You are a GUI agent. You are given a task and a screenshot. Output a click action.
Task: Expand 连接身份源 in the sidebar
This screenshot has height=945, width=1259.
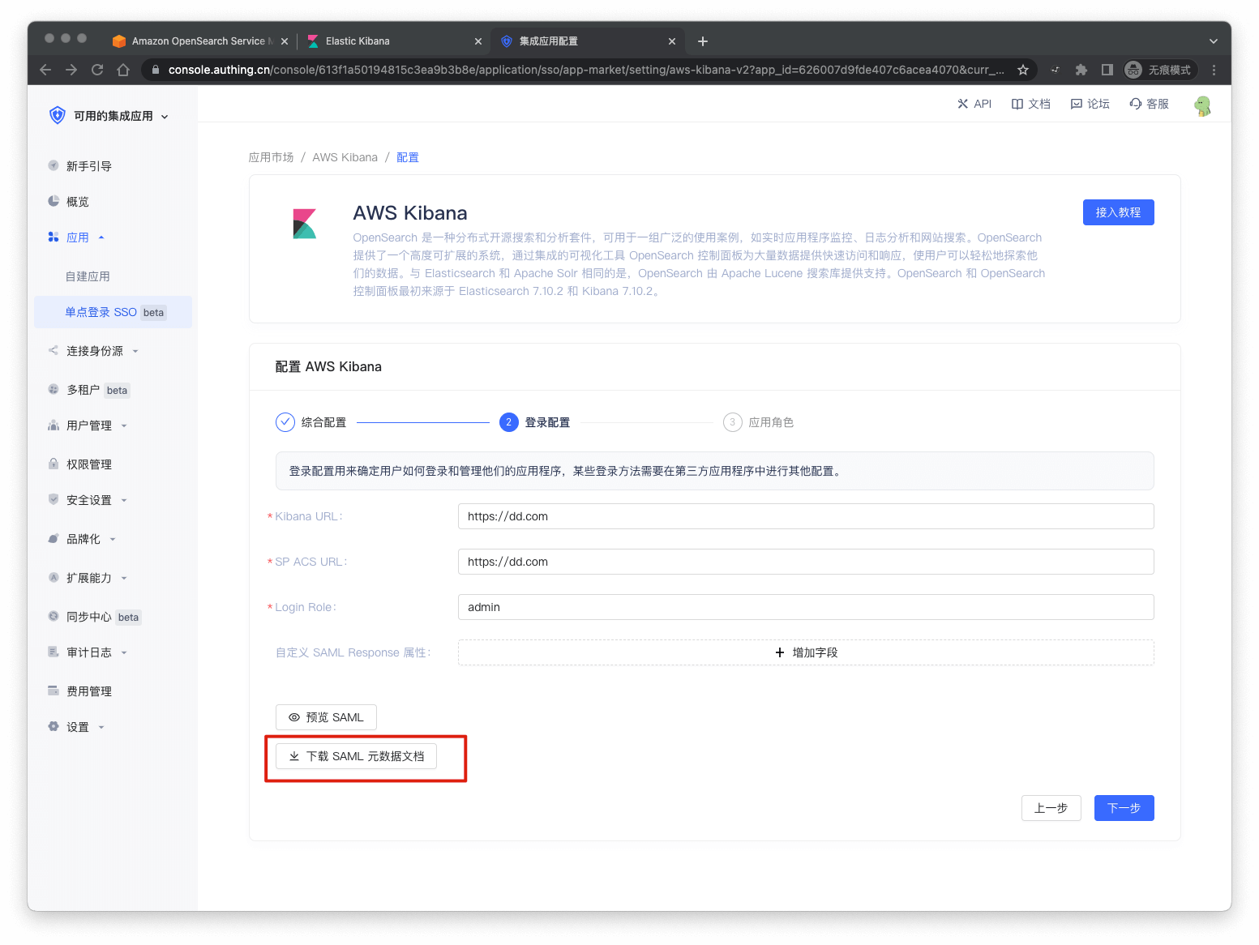(95, 351)
